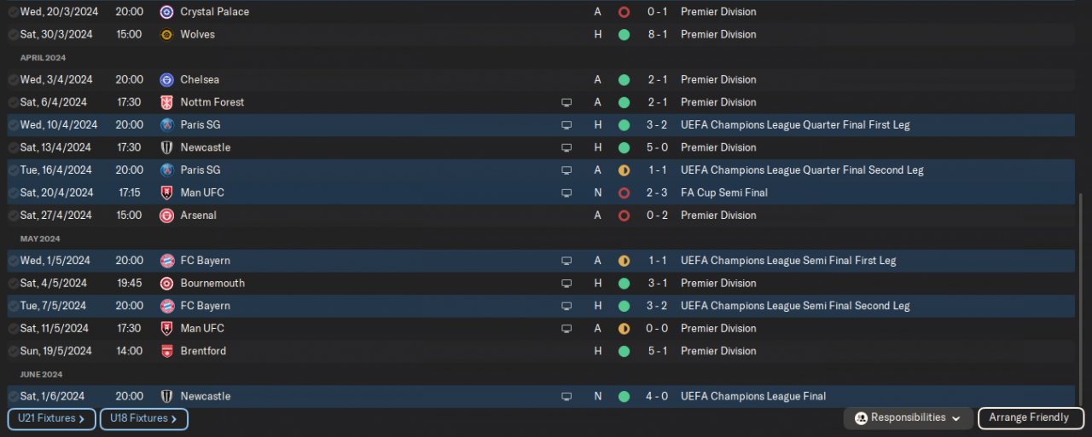The height and width of the screenshot is (437, 1092).
Task: Expand U21 Fixtures via its chevron
Action: pyautogui.click(x=82, y=419)
